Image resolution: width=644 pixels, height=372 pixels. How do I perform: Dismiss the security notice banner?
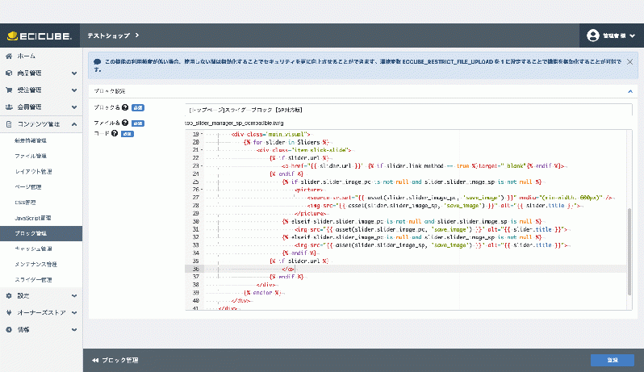tap(629, 61)
